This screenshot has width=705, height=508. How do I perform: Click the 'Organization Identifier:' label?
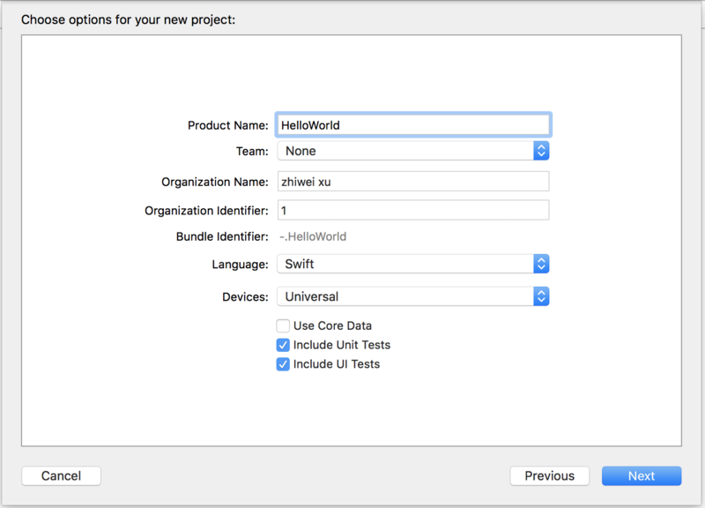pyautogui.click(x=206, y=211)
